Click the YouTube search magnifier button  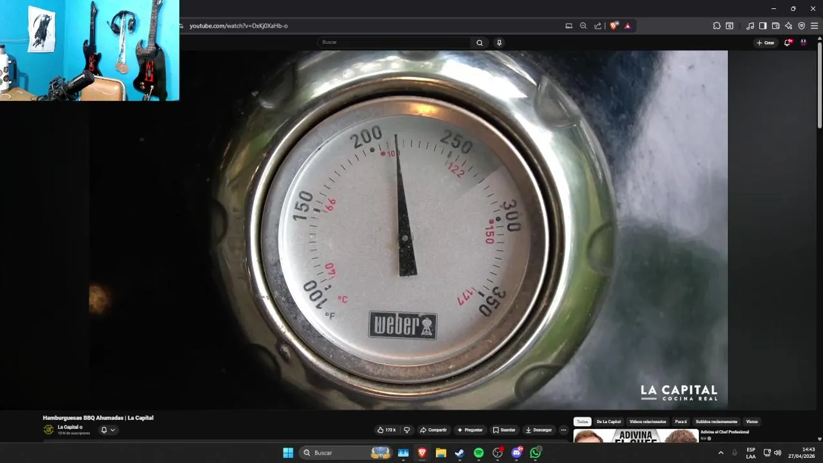(x=480, y=42)
